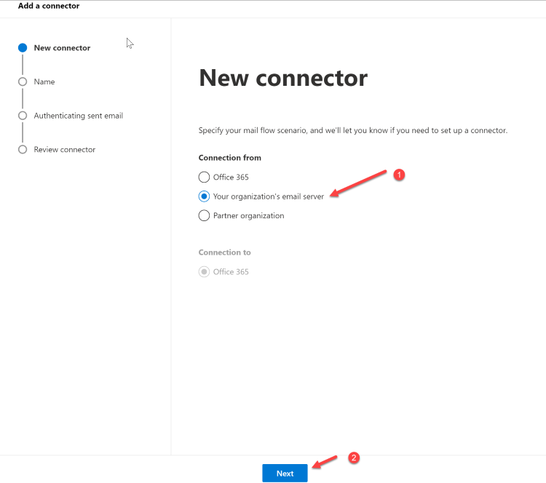
Task: Select Office 365 under Connection to
Action: (204, 271)
